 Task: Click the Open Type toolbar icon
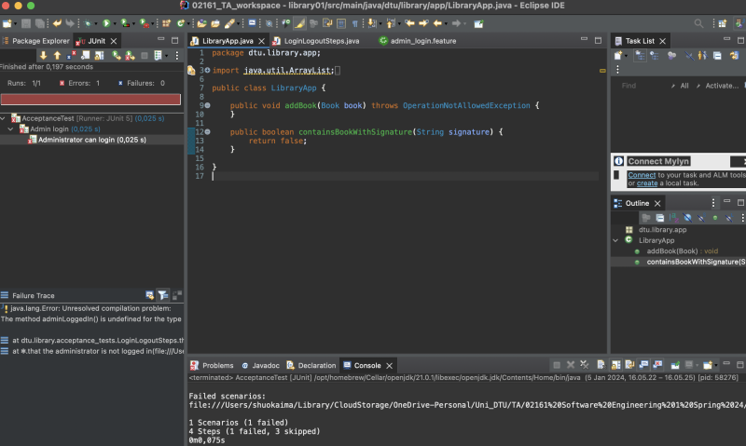[x=201, y=23]
